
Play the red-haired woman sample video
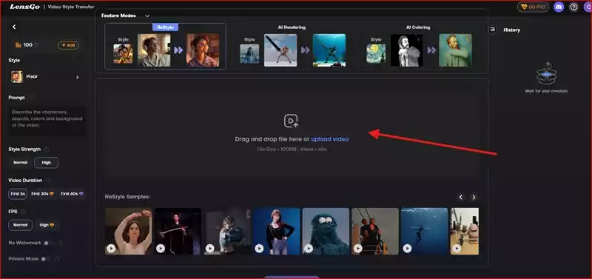click(x=259, y=248)
